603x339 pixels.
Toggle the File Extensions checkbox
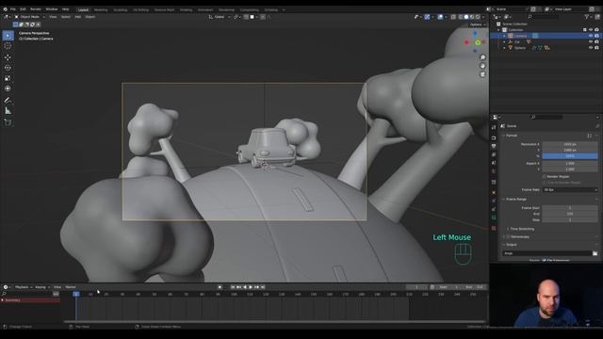pyautogui.click(x=545, y=260)
